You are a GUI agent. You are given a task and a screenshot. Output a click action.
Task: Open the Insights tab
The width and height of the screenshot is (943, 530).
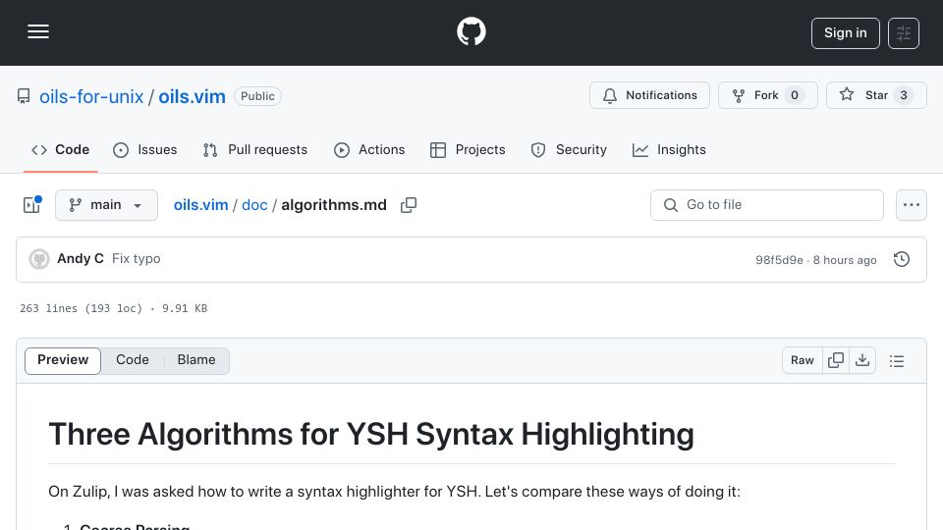669,149
